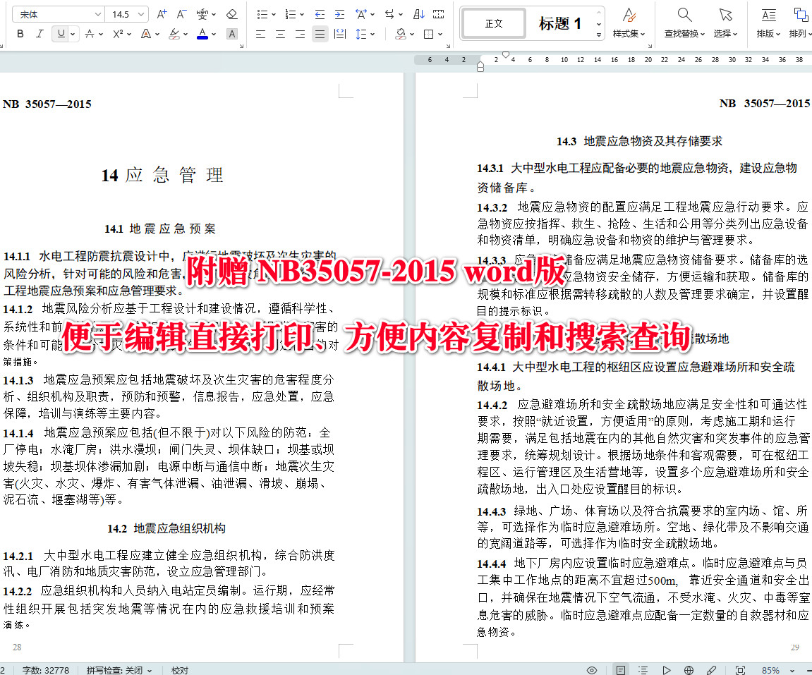Toggle character shading A icon

pyautogui.click(x=232, y=34)
